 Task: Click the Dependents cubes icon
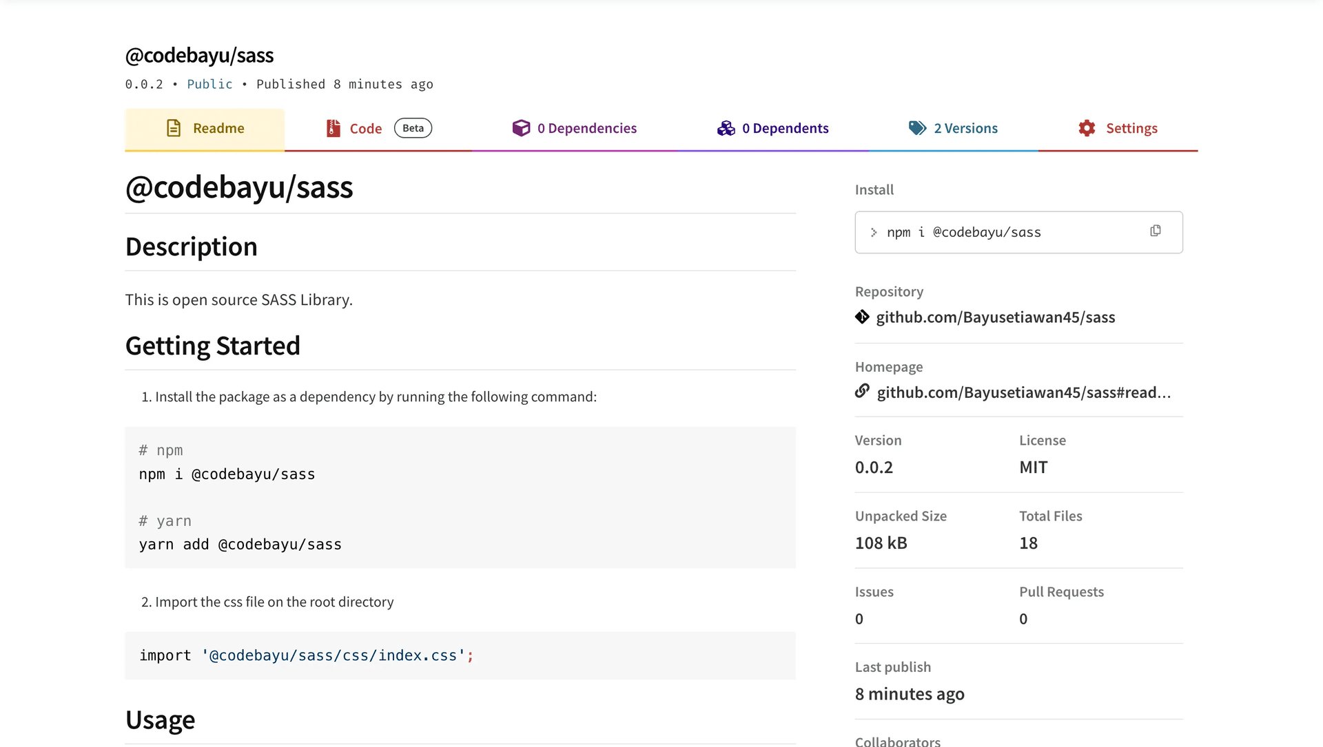coord(726,128)
